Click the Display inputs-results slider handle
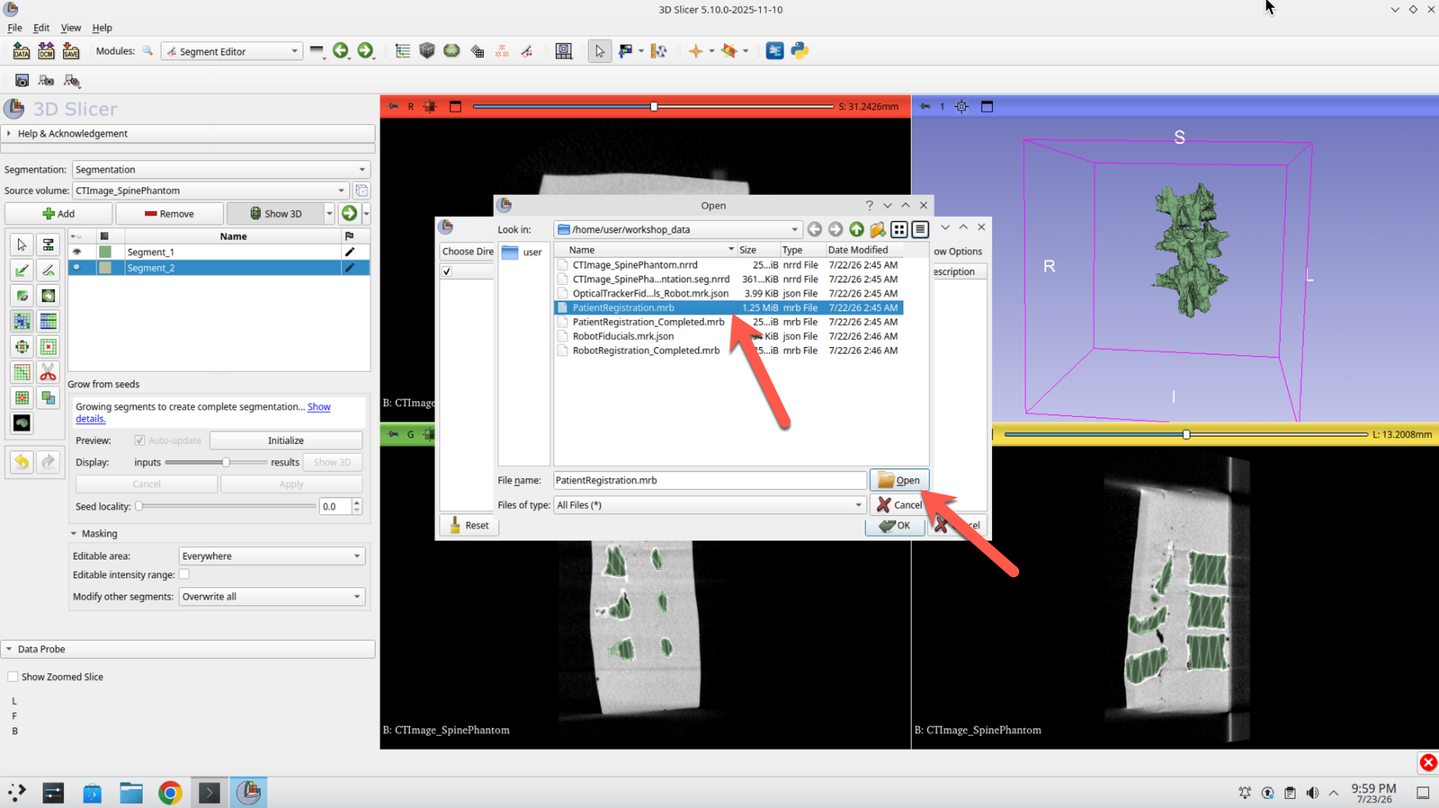The height and width of the screenshot is (808, 1439). point(226,462)
